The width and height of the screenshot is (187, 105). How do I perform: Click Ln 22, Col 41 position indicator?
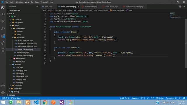coord(125,98)
